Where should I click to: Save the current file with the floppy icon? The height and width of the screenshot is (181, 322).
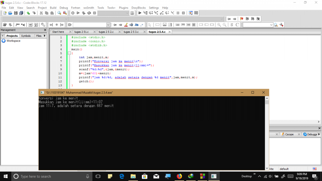(16, 13)
